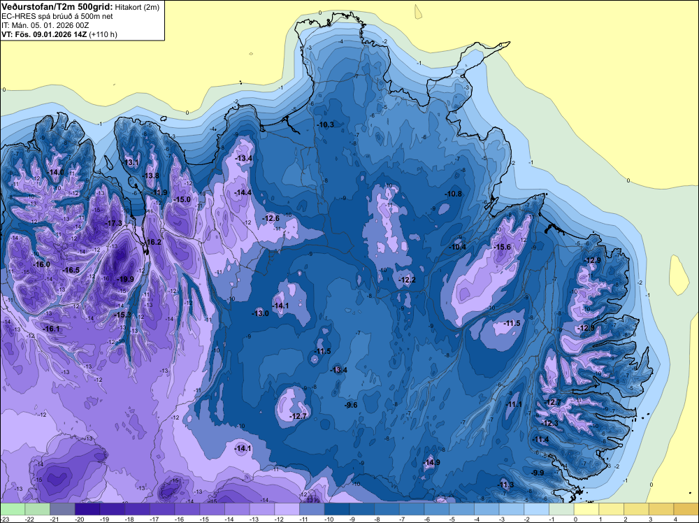Select the -15.6 temperature label
The height and width of the screenshot is (523, 699).
[x=503, y=247]
